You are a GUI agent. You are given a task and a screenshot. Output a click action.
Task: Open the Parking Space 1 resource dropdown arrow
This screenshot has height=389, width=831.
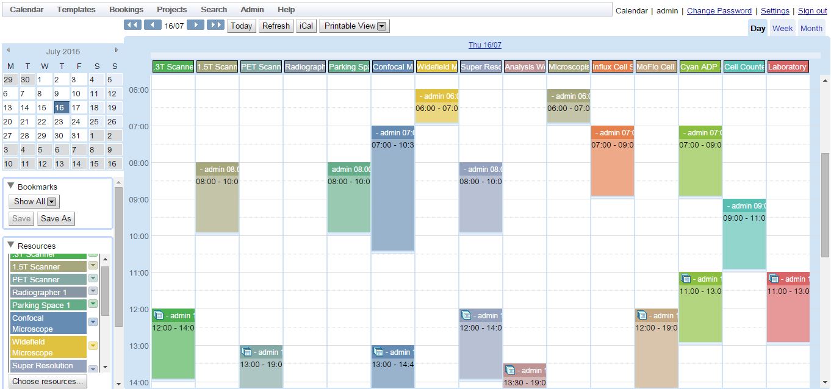tap(93, 304)
